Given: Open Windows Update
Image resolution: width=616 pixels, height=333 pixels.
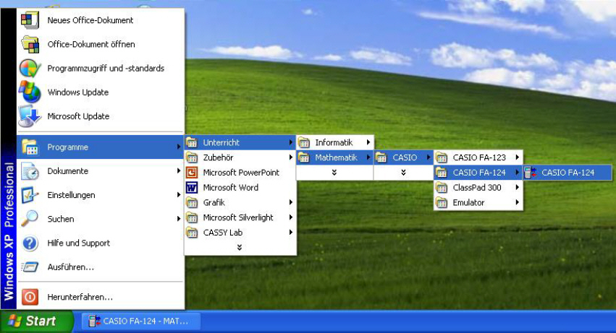Looking at the screenshot, I should coord(101,92).
